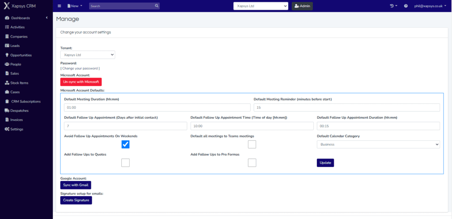Click the hamburger menu icon in top bar
The image size is (452, 219).
60,6
